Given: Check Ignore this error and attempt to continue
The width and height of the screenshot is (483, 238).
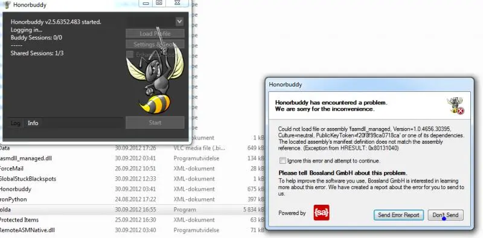Looking at the screenshot, I should coord(283,161).
